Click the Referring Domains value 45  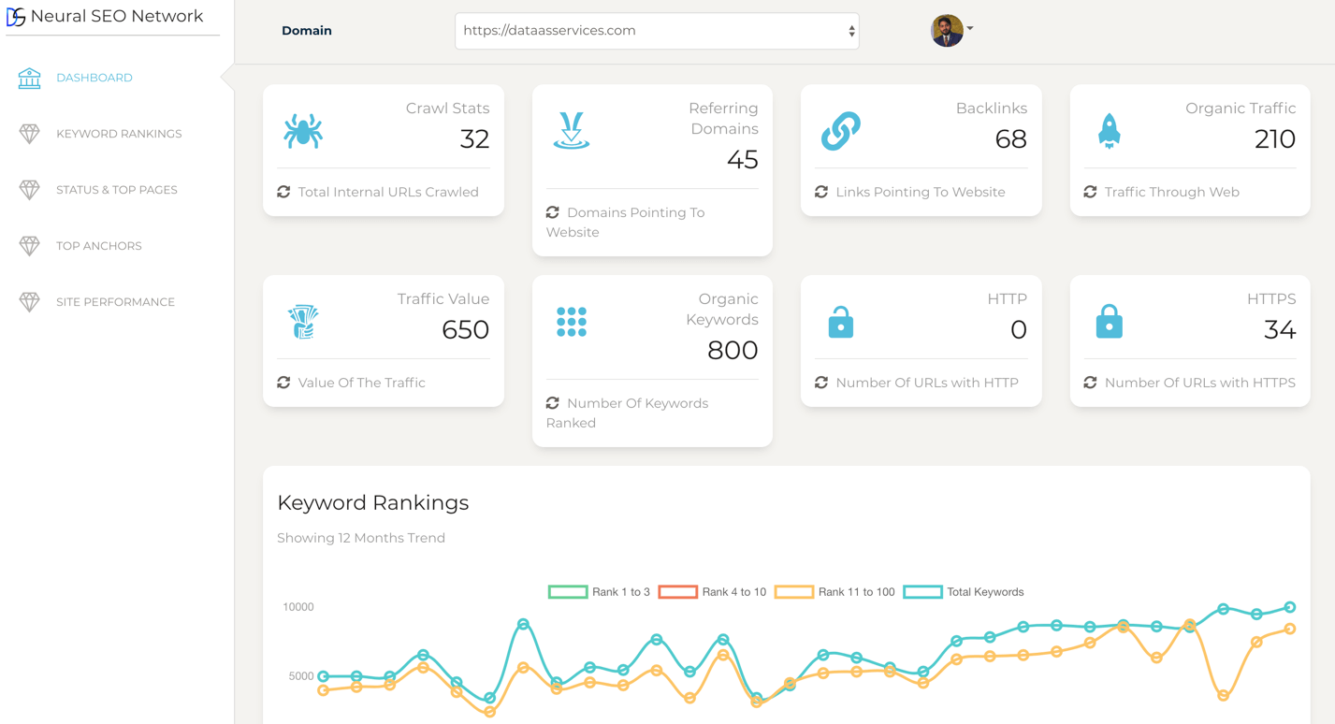click(742, 159)
